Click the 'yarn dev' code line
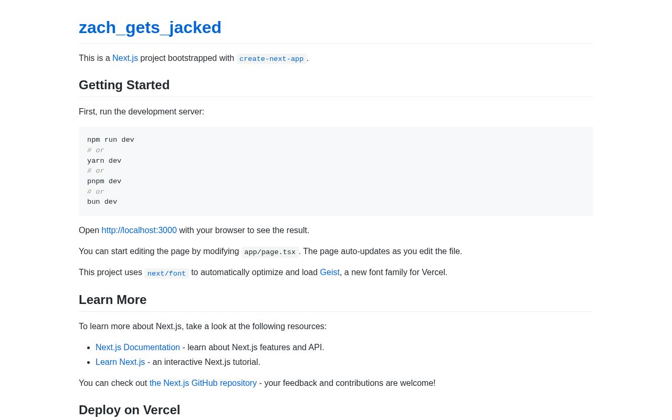This screenshot has height=420, width=672. point(104,161)
